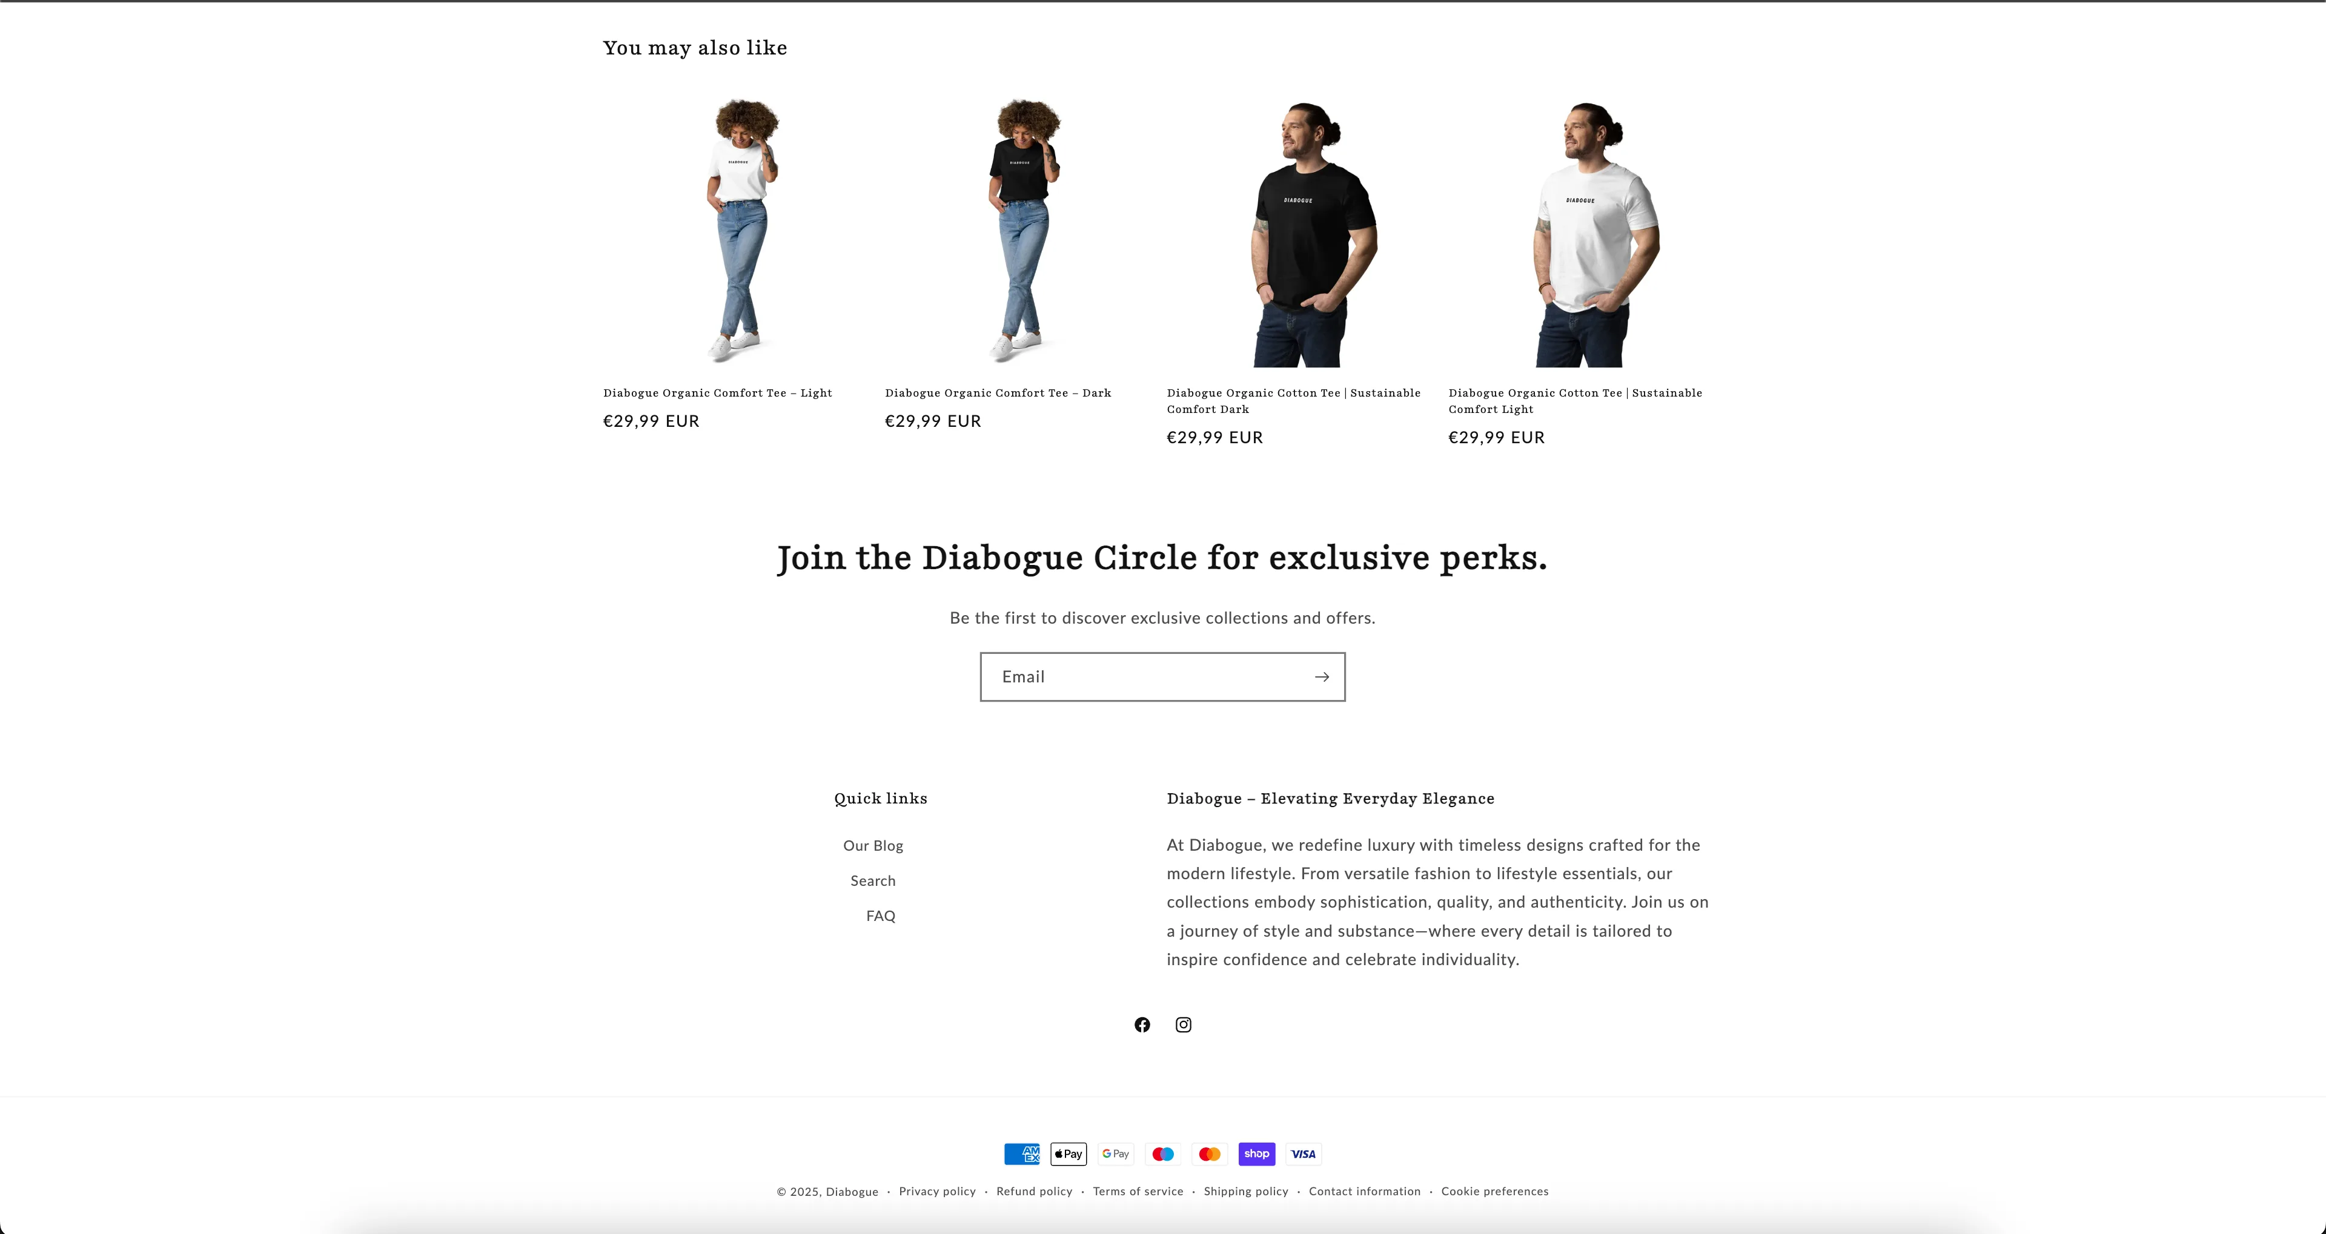Open Cookie preferences in the footer
Image resolution: width=2326 pixels, height=1234 pixels.
click(1494, 1192)
